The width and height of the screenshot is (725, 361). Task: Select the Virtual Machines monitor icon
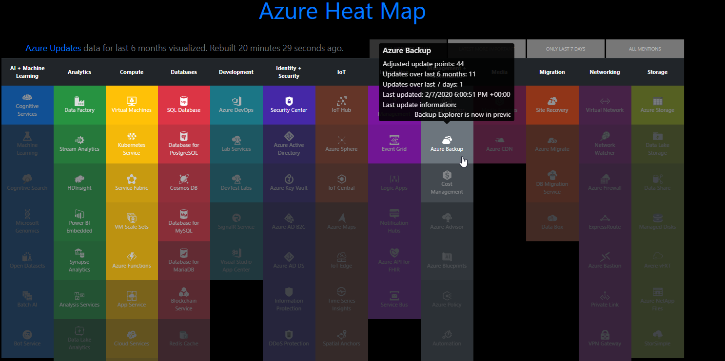point(132,101)
